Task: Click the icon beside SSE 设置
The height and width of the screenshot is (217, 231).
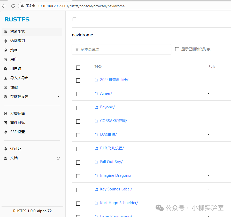Action: 5,132
